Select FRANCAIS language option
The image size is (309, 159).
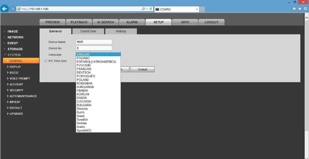tap(98, 69)
